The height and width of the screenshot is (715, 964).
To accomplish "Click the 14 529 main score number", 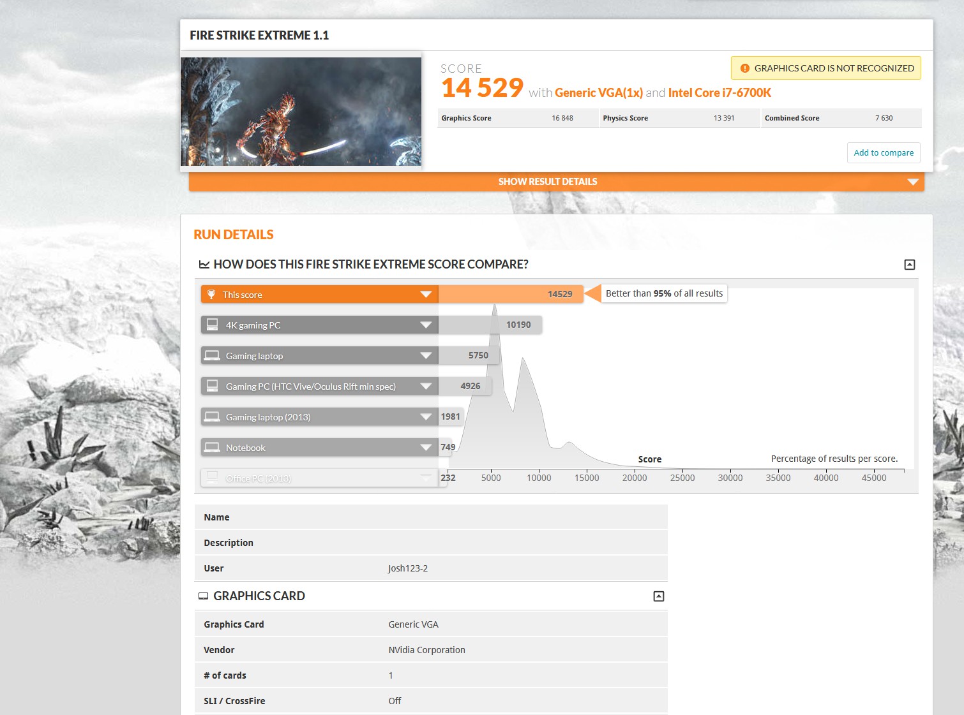I will click(483, 88).
